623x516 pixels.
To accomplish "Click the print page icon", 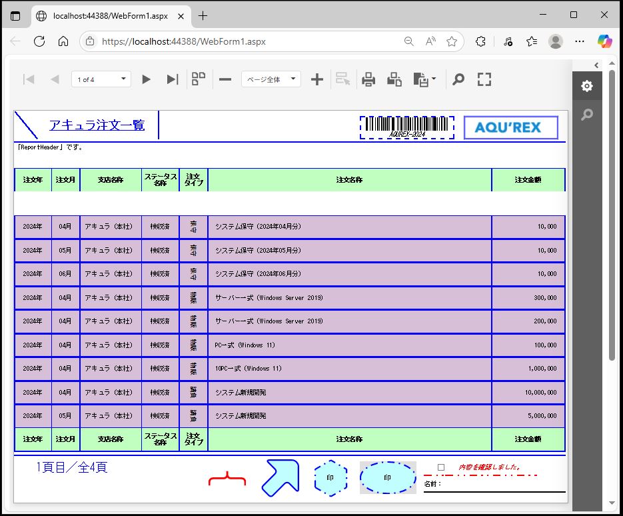I will 394,79.
